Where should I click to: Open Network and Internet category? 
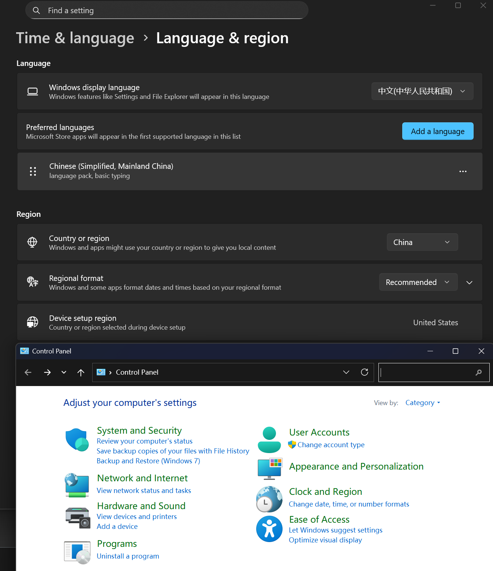pyautogui.click(x=142, y=478)
